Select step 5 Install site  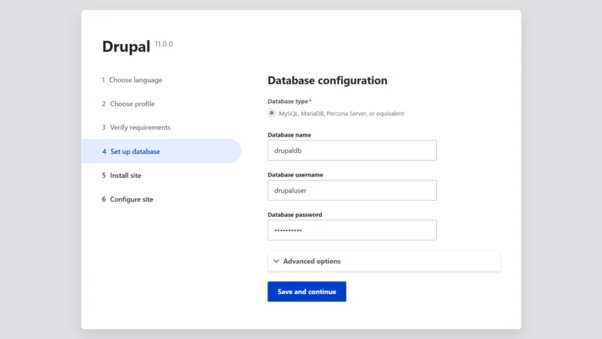coord(122,175)
